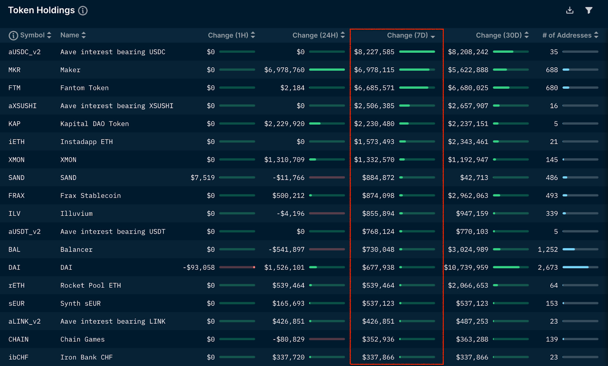Toggle Change (7D) sort direction arrow
The width and height of the screenshot is (608, 366).
pos(433,36)
